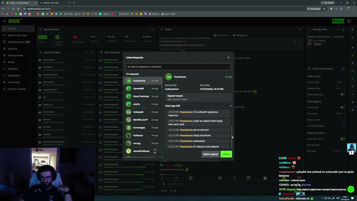Reject the appeal

tap(211, 154)
